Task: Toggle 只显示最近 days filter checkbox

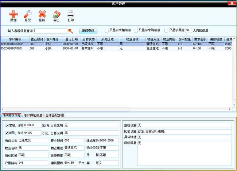Action: (x=166, y=31)
